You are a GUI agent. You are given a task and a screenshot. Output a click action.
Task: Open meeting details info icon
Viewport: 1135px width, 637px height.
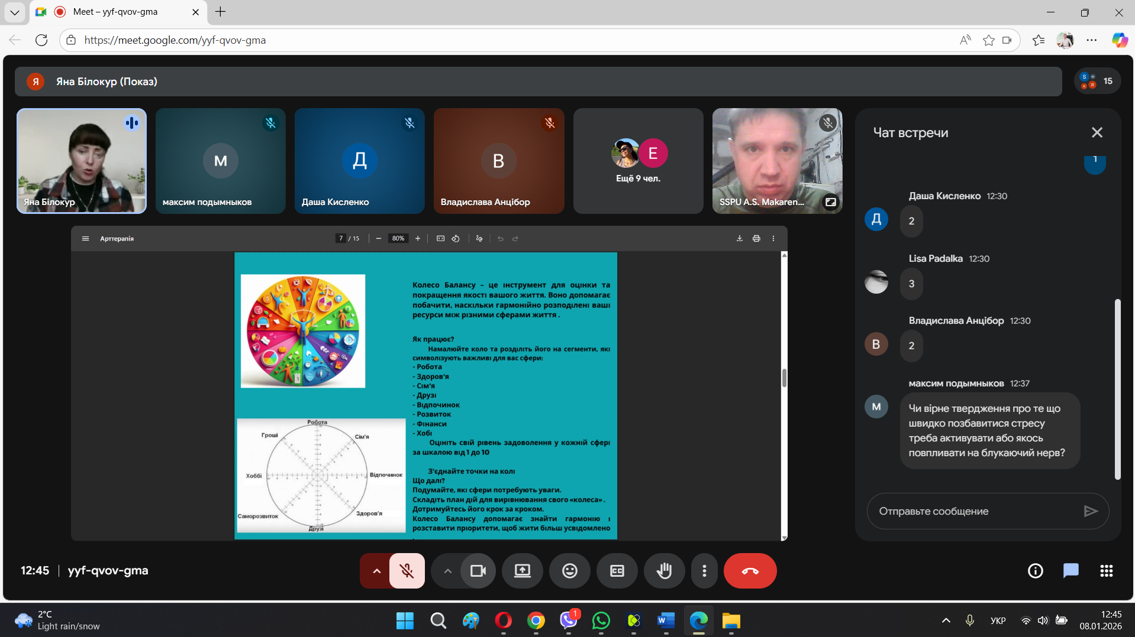pyautogui.click(x=1035, y=571)
